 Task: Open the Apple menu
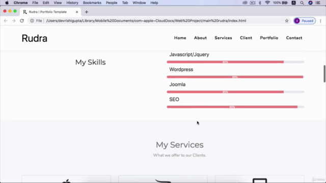pos(7,3)
